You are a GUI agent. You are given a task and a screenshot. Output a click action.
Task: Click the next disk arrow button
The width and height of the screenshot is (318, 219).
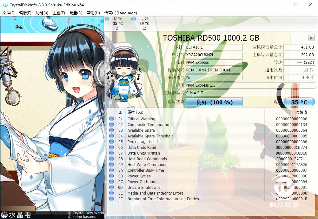(x=311, y=38)
